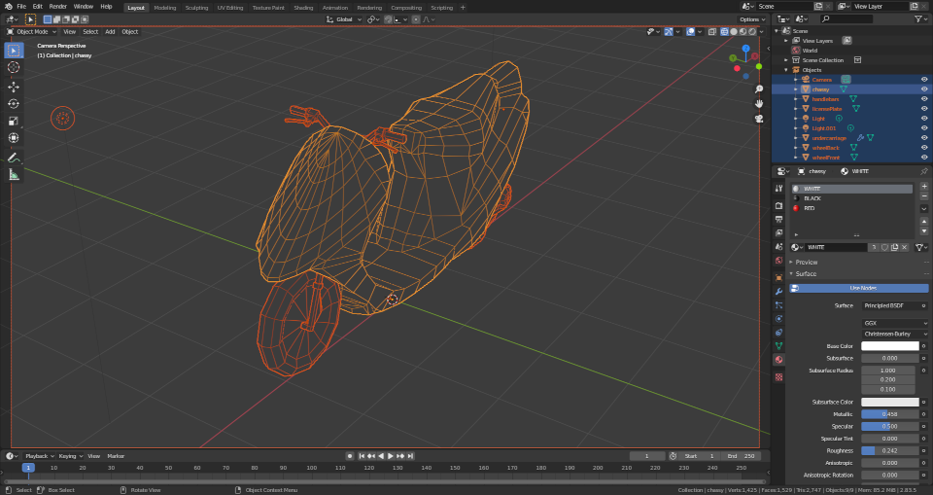
Task: Activate the Rotate tool
Action: click(14, 103)
